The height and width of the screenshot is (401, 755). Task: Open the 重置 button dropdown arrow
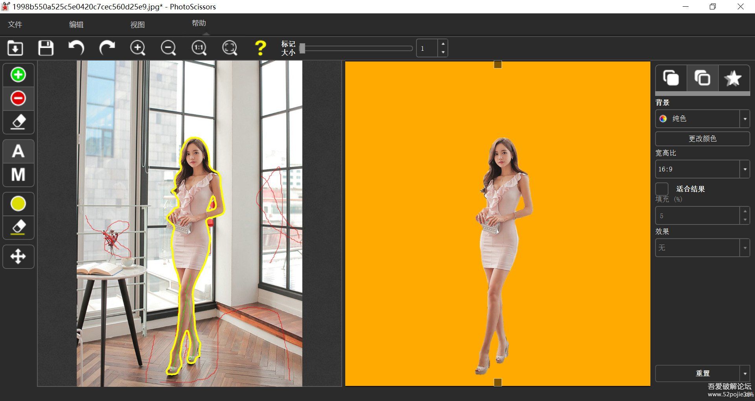745,373
